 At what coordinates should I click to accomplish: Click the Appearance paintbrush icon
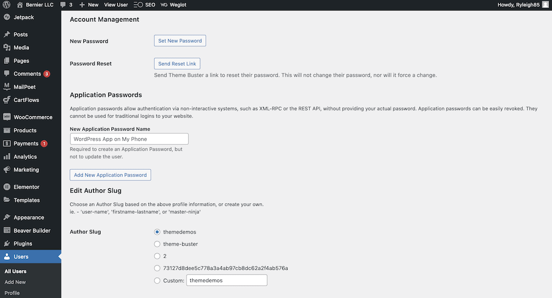point(7,217)
